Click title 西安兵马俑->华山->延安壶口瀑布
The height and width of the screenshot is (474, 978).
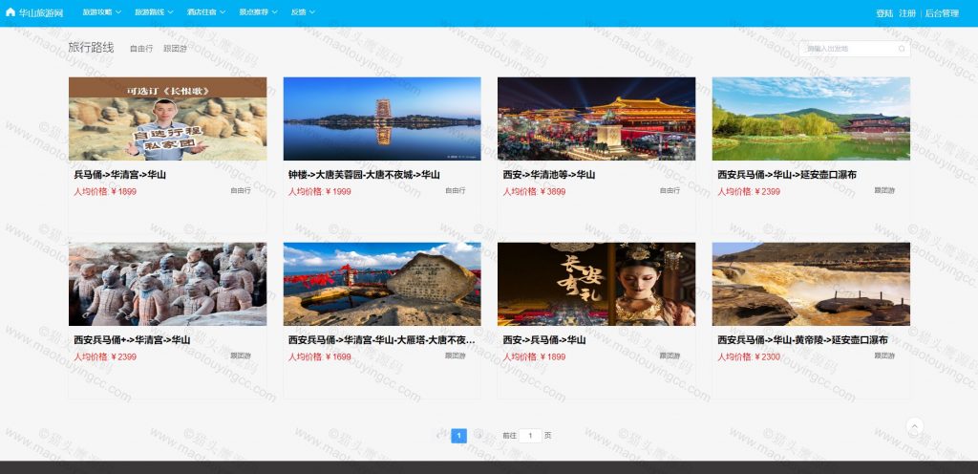click(787, 175)
